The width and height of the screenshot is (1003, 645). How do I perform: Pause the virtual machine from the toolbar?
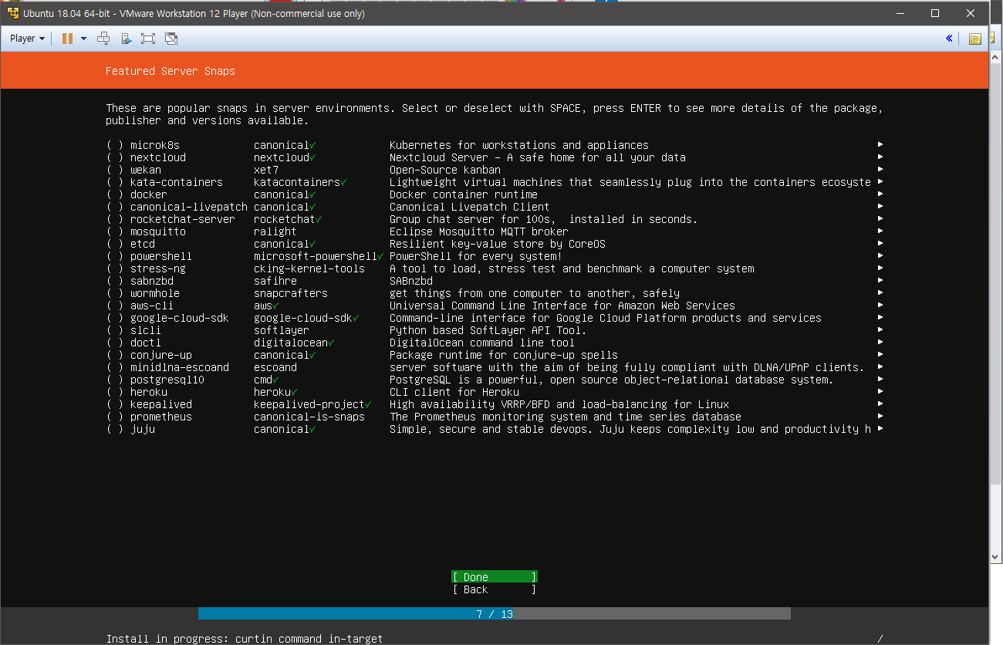67,38
